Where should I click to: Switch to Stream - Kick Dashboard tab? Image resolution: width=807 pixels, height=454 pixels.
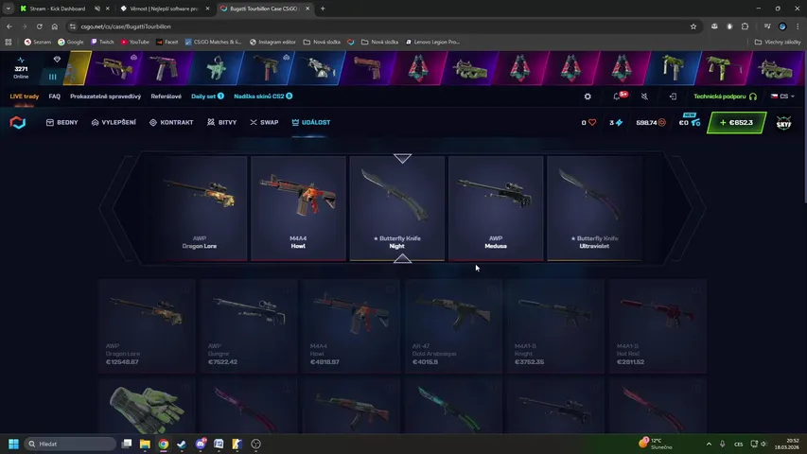click(x=57, y=9)
